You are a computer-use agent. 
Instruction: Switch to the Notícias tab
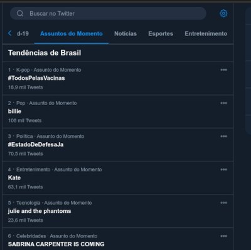coord(125,33)
